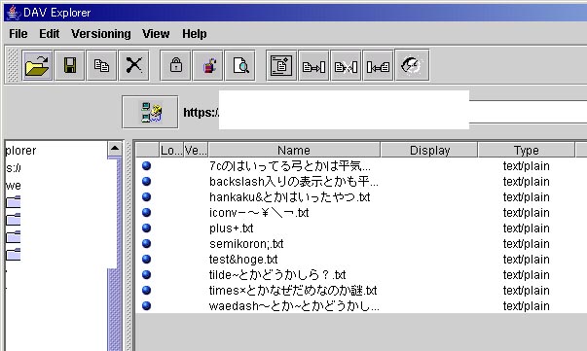Open the Help menu

click(x=195, y=34)
